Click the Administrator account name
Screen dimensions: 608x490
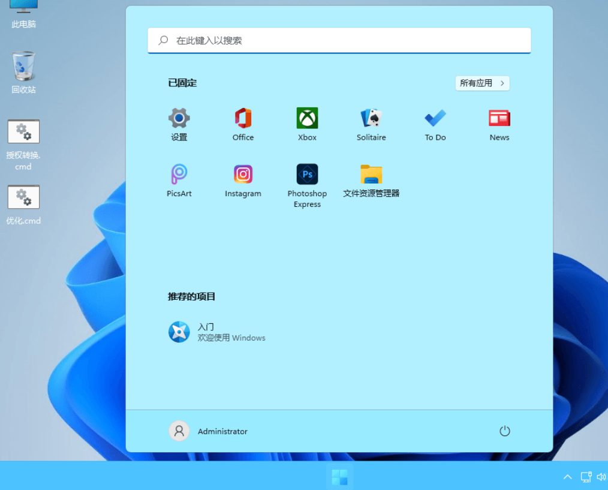pos(222,431)
